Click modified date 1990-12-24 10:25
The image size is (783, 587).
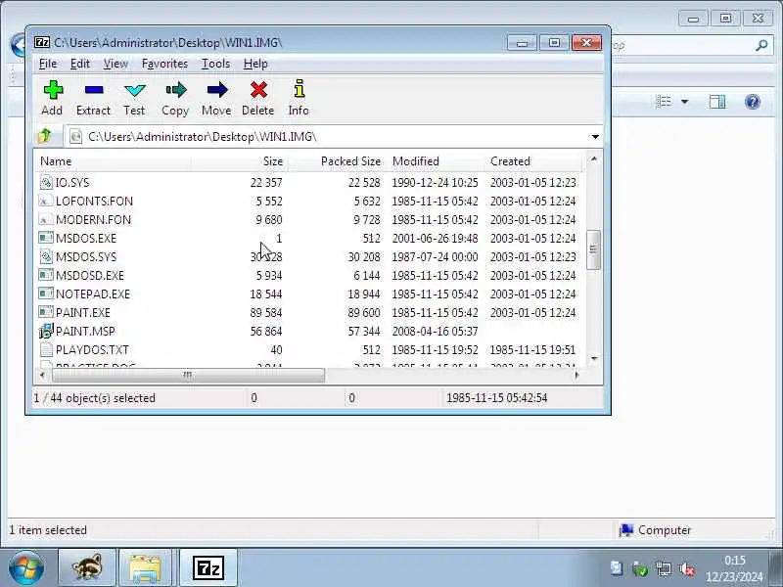click(435, 183)
